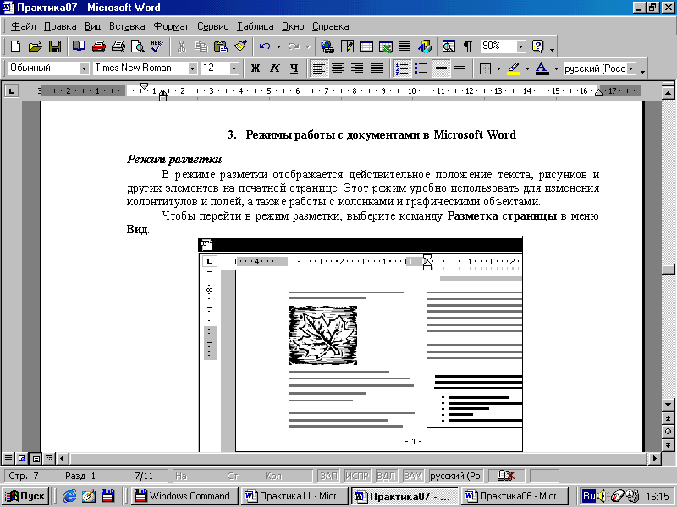This screenshot has height=507, width=677.
Task: Insert hyperlink globe icon
Action: click(x=327, y=46)
